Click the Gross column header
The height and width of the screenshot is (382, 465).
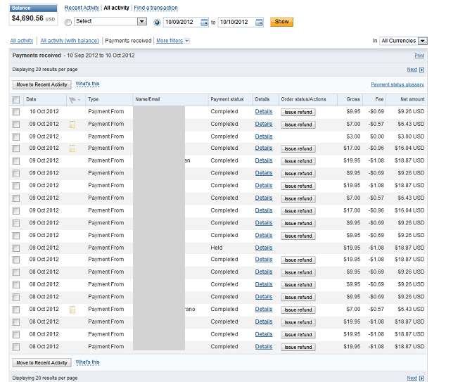[x=353, y=99]
